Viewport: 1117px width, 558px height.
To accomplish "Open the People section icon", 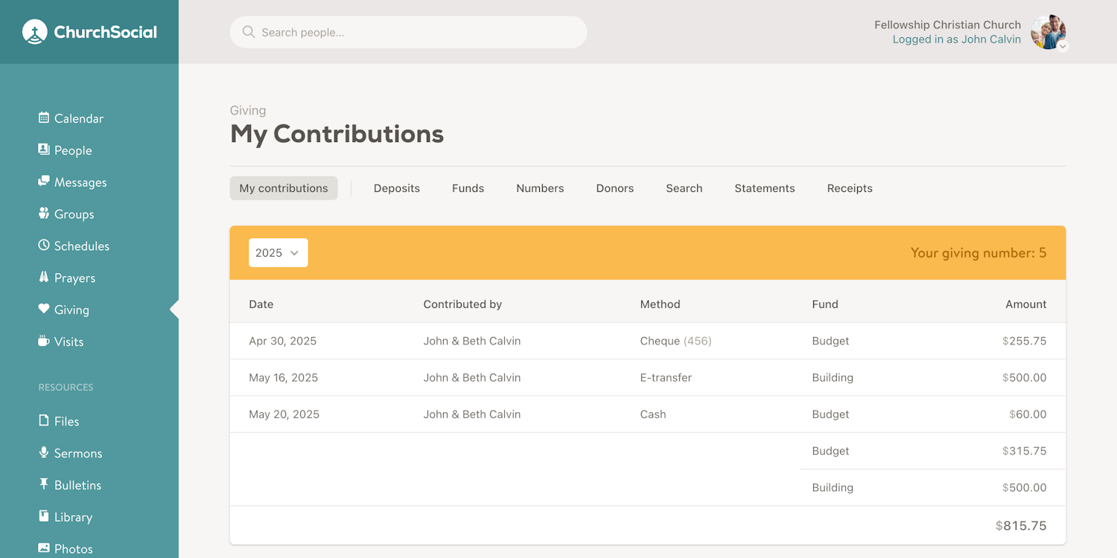I will pos(44,150).
